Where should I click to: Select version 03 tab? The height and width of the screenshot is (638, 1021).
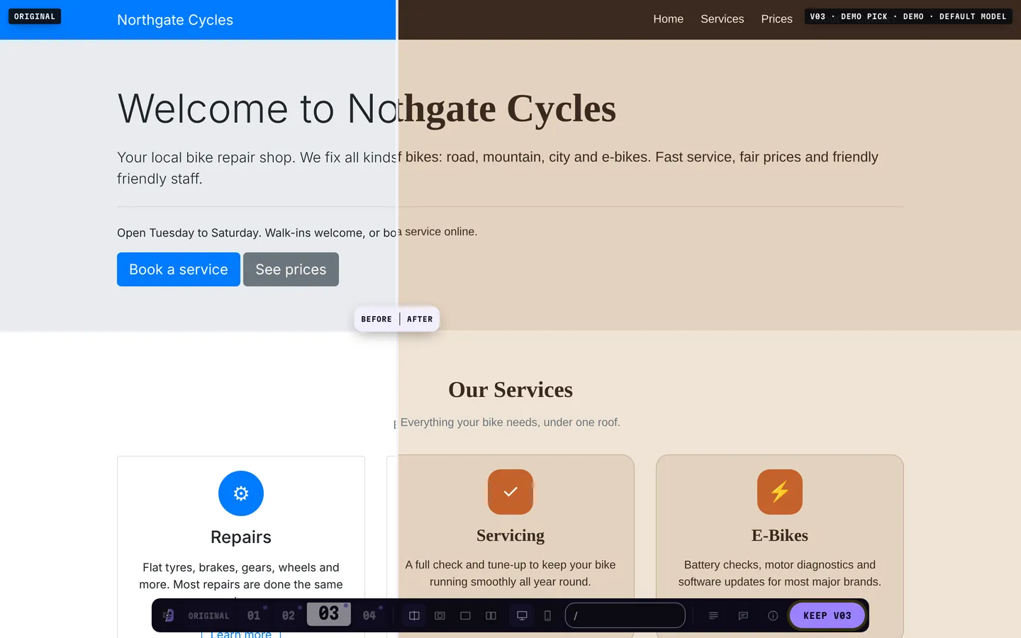coord(329,614)
